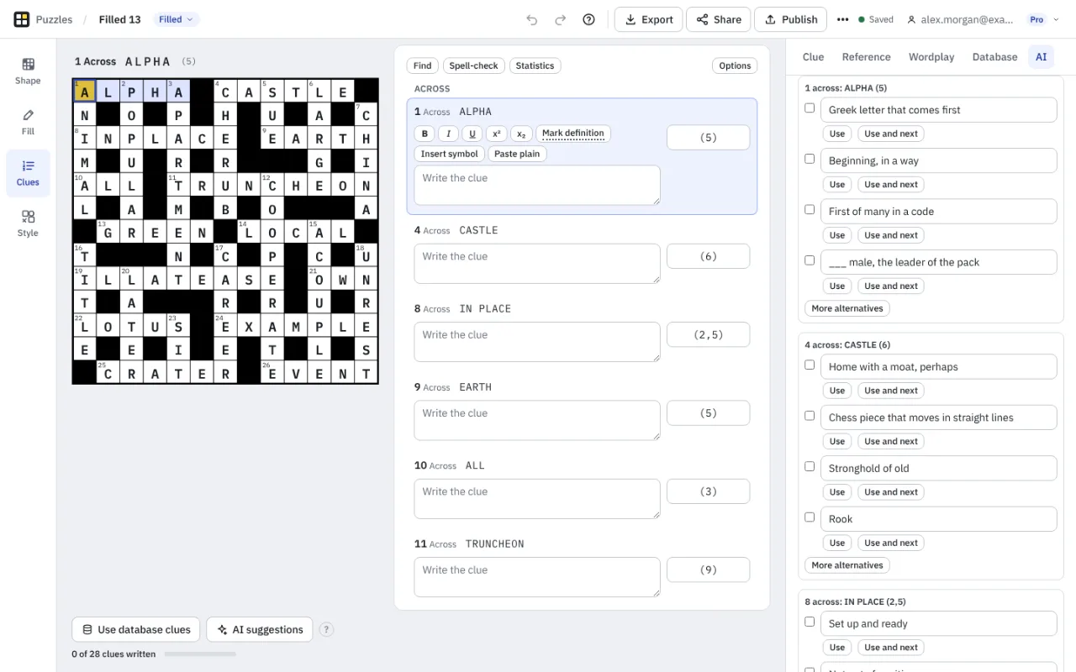This screenshot has height=672, width=1076.
Task: Click the 9 Across EARTH clue field
Action: point(536,420)
